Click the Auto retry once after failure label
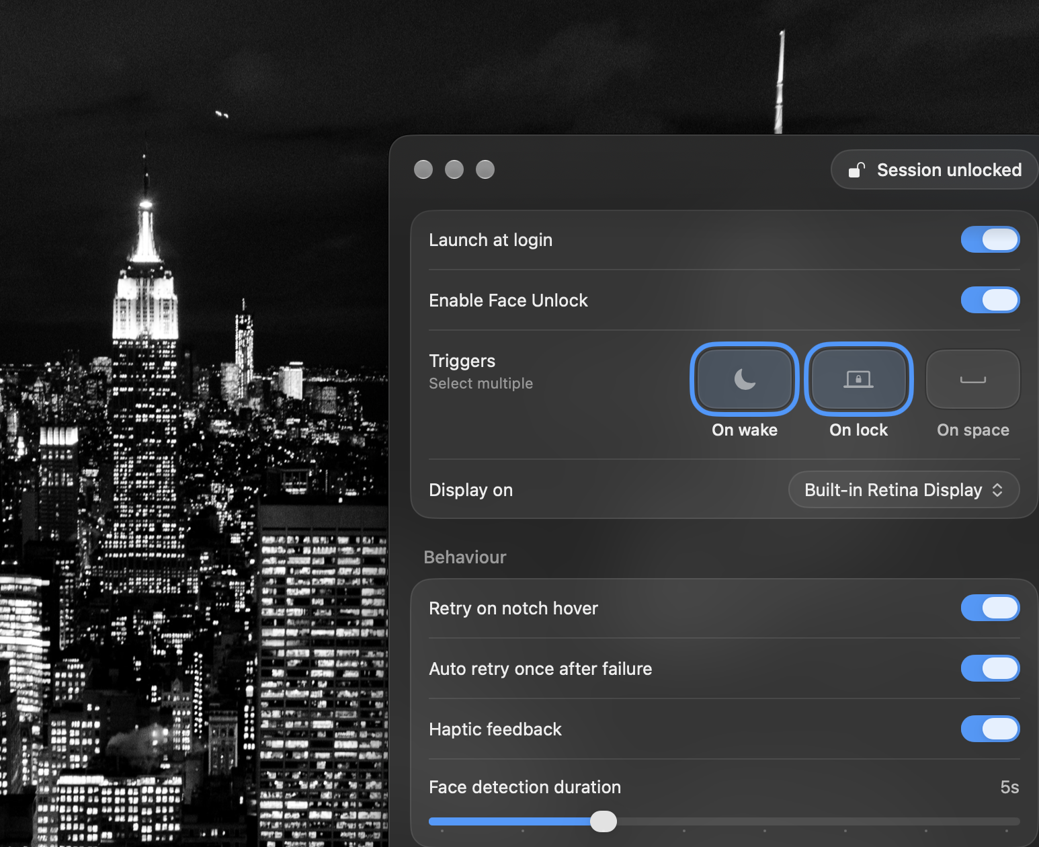 pos(541,669)
